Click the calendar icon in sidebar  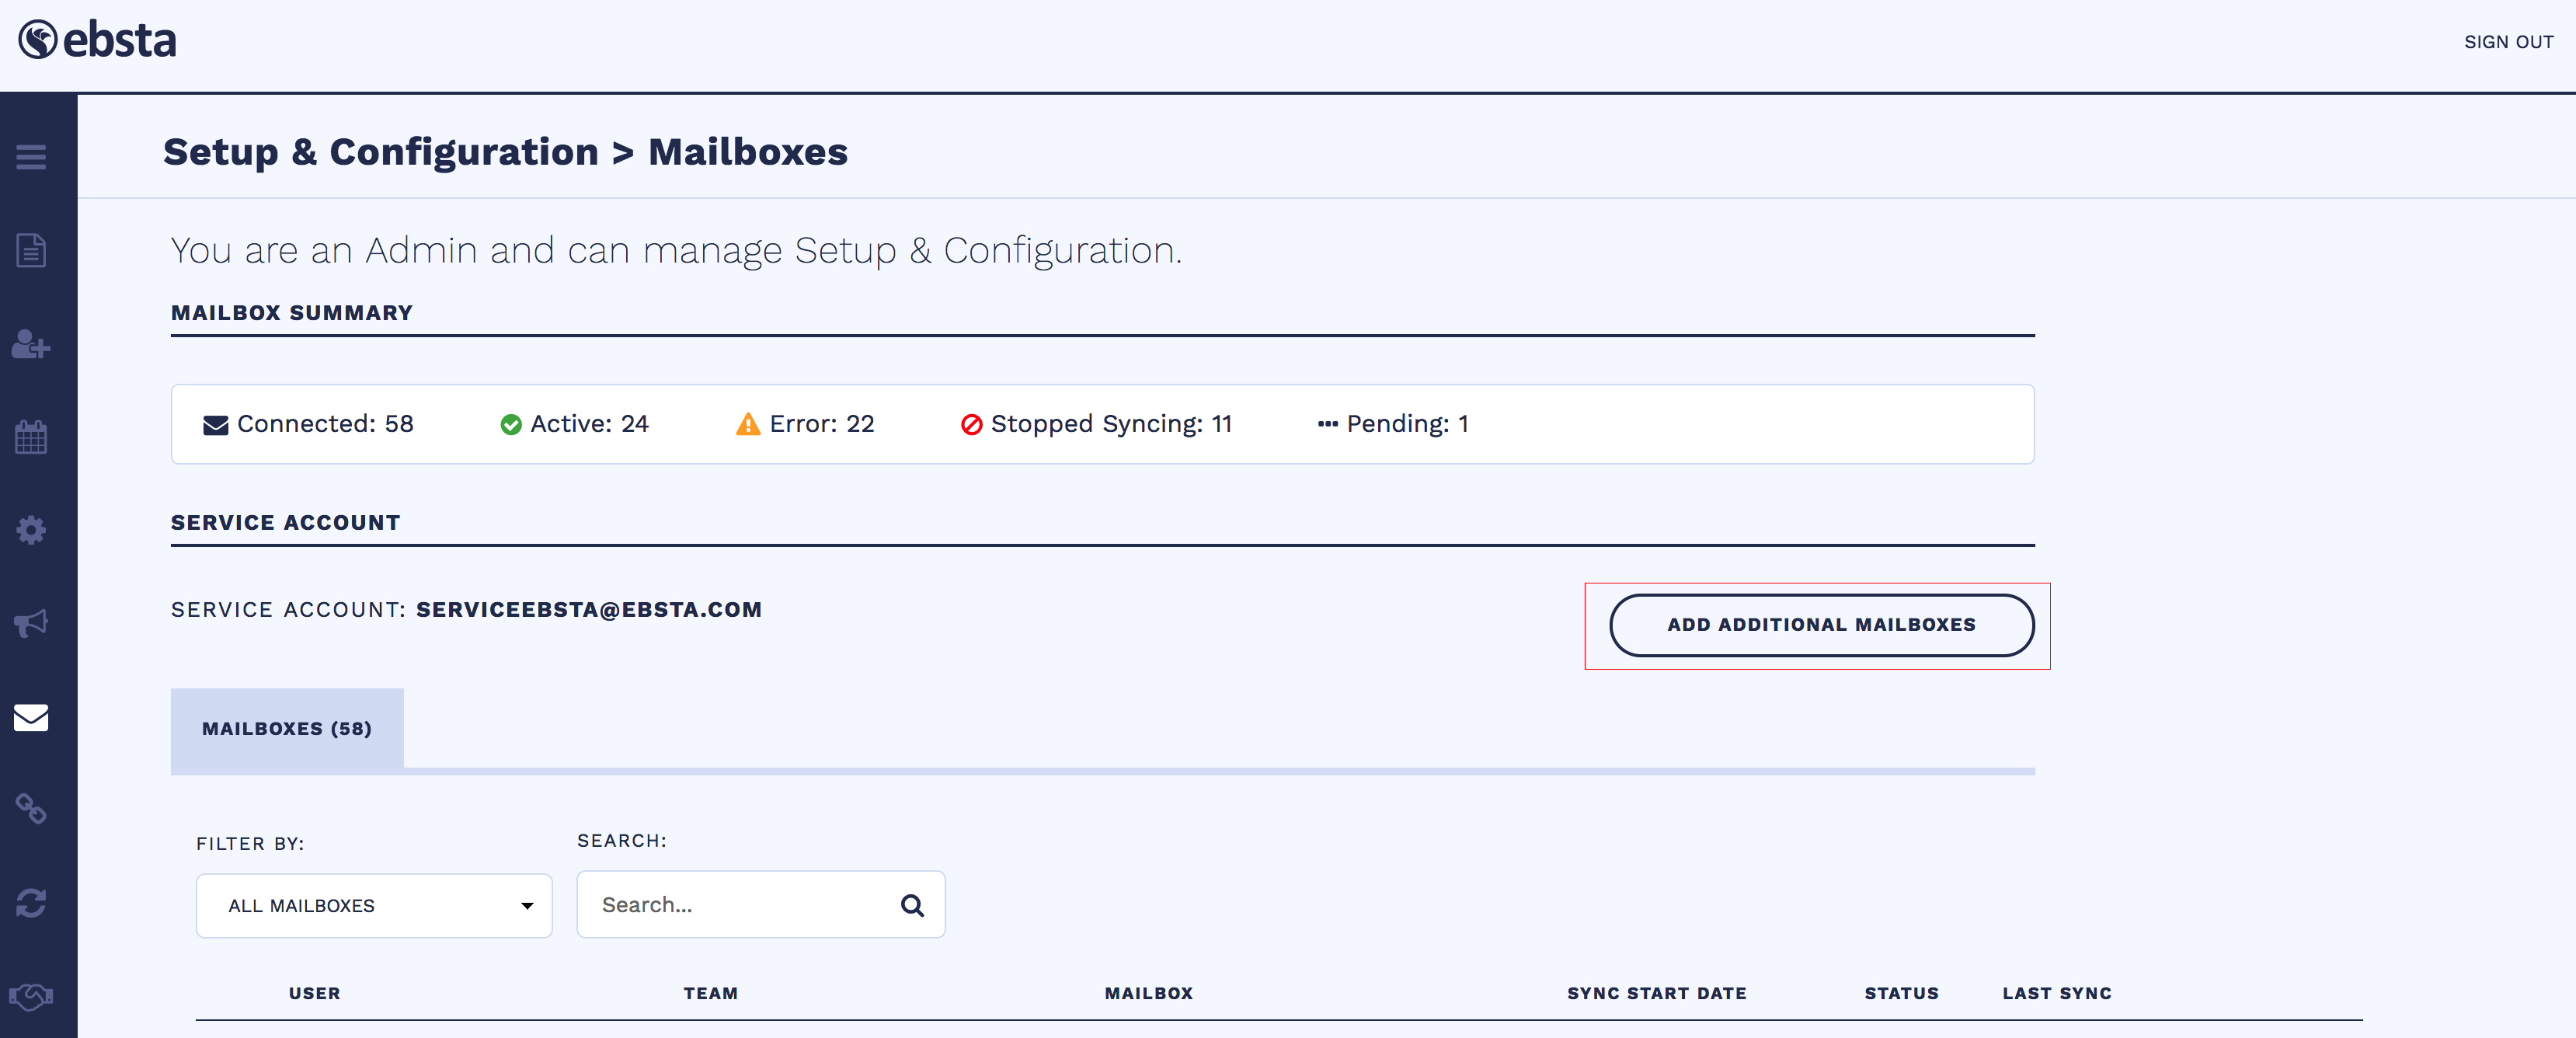pos(31,437)
